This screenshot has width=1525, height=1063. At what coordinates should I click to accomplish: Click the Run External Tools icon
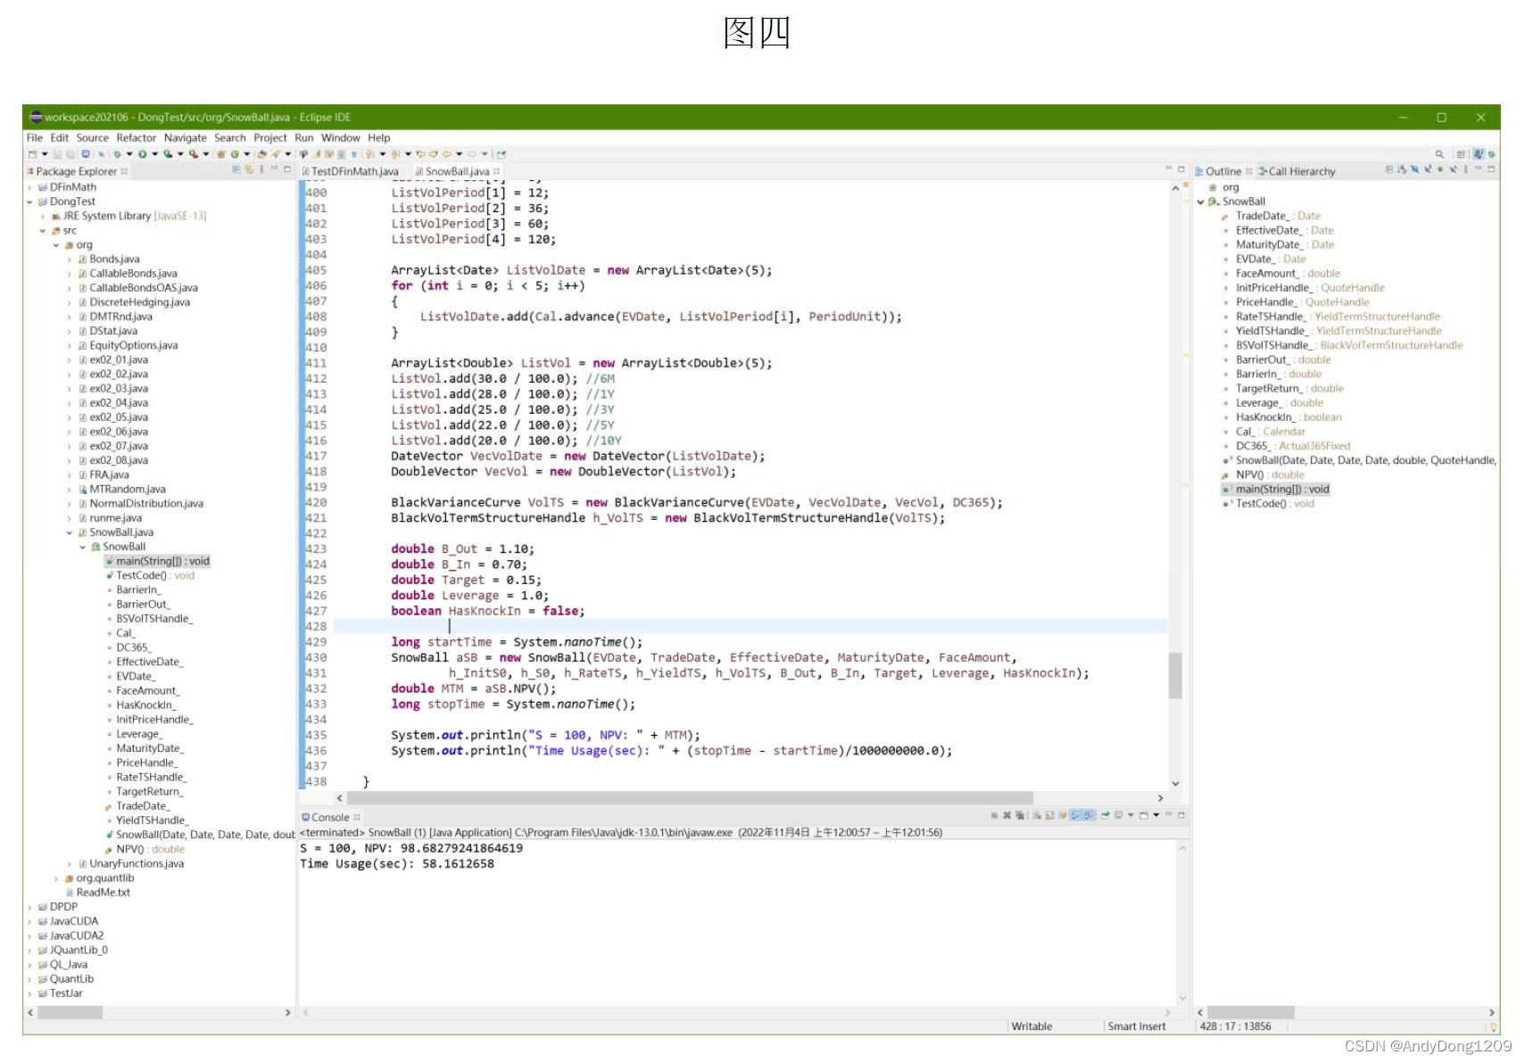[x=194, y=154]
